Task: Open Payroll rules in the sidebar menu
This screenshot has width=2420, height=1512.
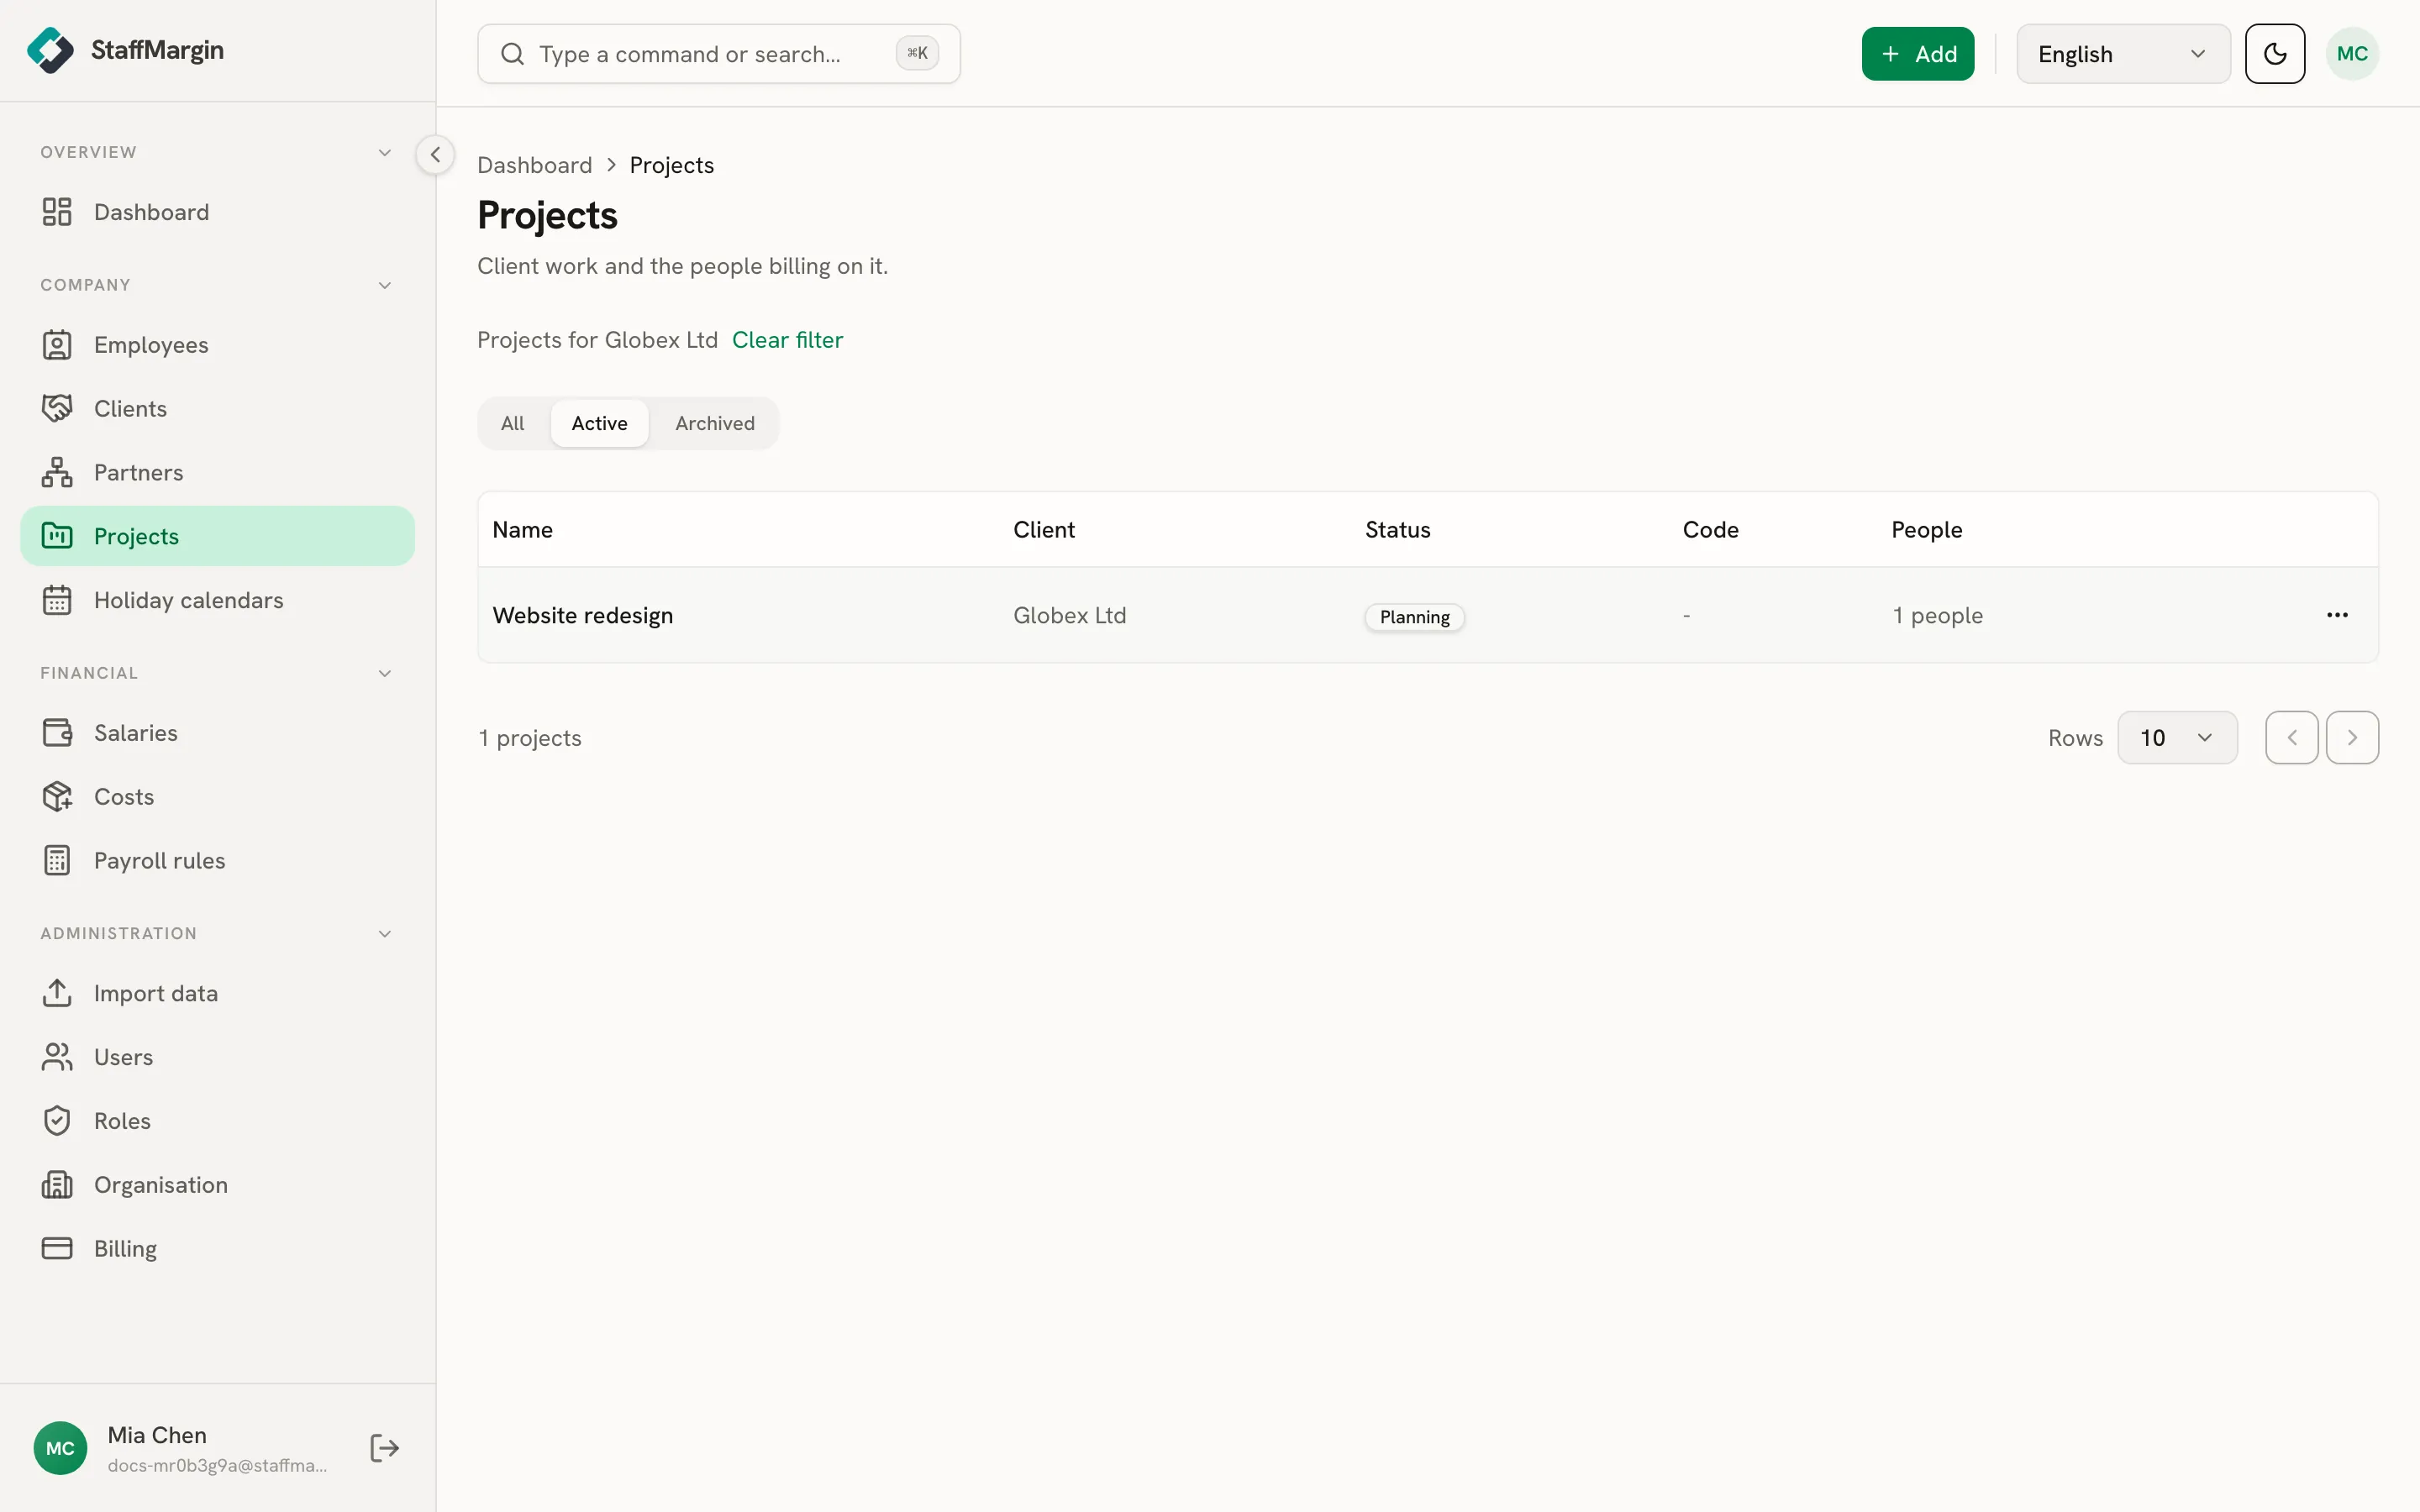Action: (x=217, y=861)
